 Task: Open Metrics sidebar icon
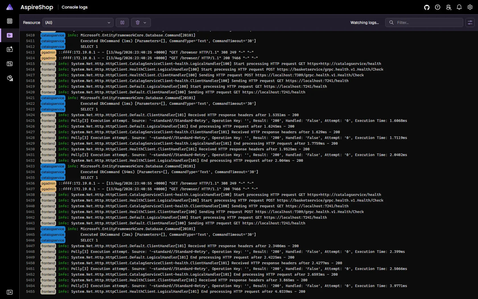click(x=10, y=78)
